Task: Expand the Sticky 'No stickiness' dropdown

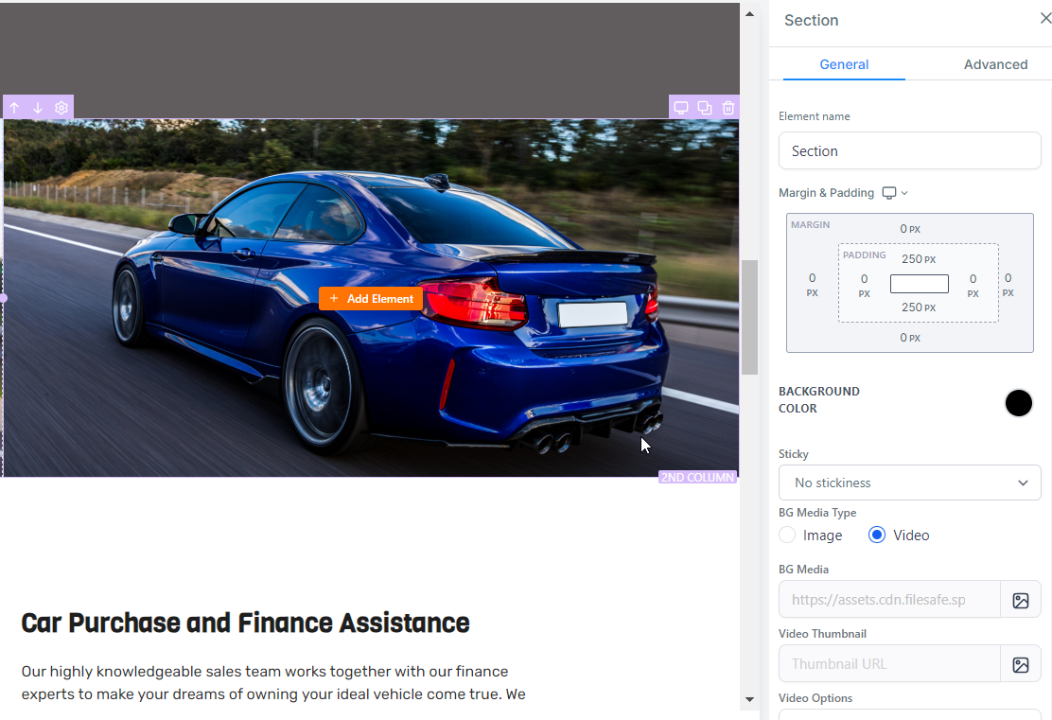Action: tap(909, 483)
